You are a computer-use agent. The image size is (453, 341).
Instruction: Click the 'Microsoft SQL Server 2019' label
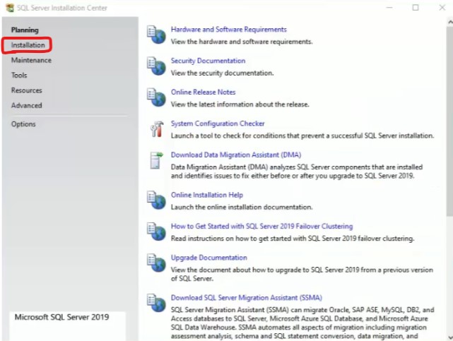pyautogui.click(x=61, y=317)
